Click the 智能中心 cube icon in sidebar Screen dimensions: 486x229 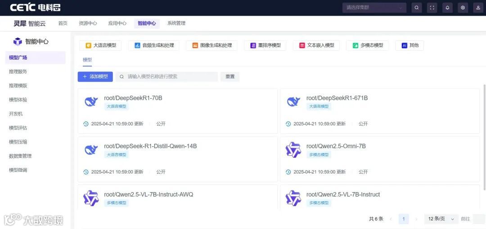pyautogui.click(x=18, y=41)
